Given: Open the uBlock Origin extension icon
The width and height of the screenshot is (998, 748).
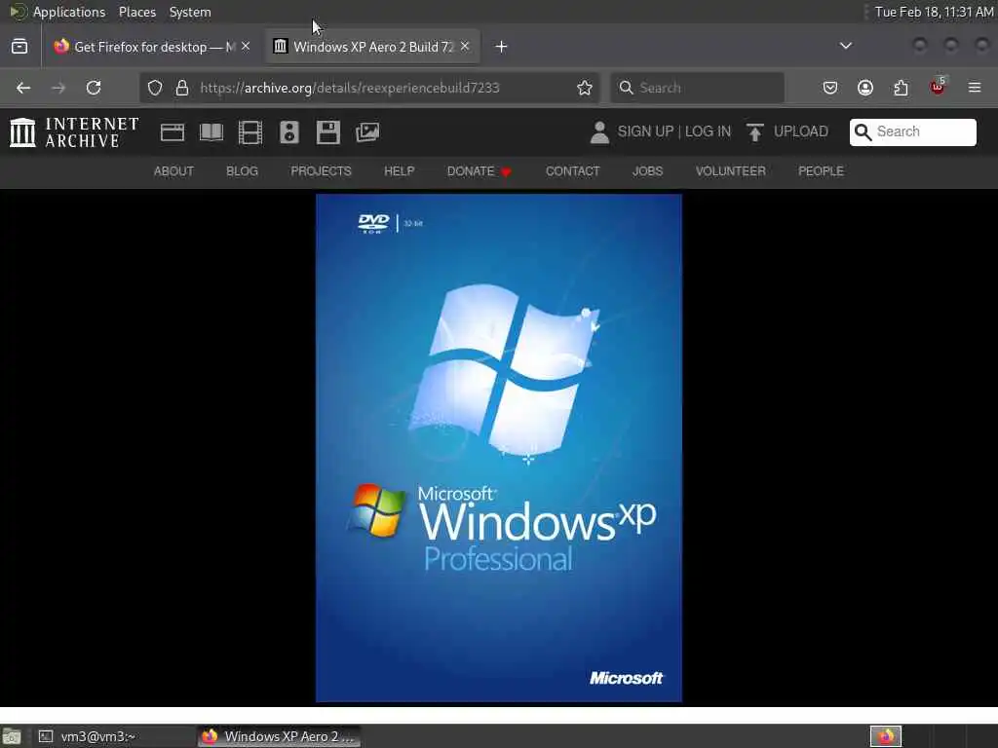Looking at the screenshot, I should click(x=938, y=87).
